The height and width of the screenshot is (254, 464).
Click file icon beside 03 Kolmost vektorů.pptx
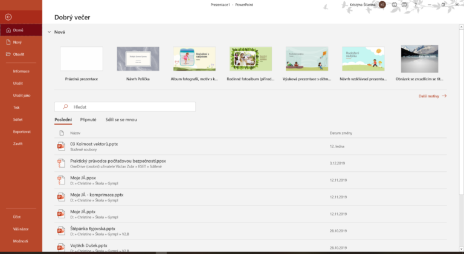pyautogui.click(x=60, y=146)
